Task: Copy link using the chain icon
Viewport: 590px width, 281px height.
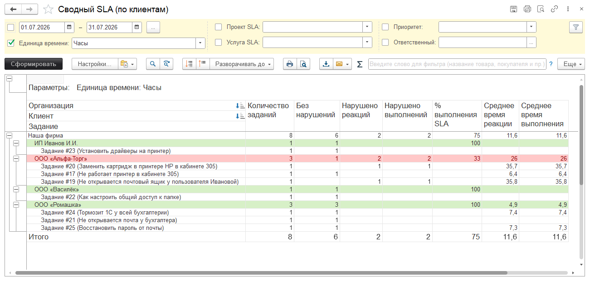Action: pyautogui.click(x=554, y=9)
